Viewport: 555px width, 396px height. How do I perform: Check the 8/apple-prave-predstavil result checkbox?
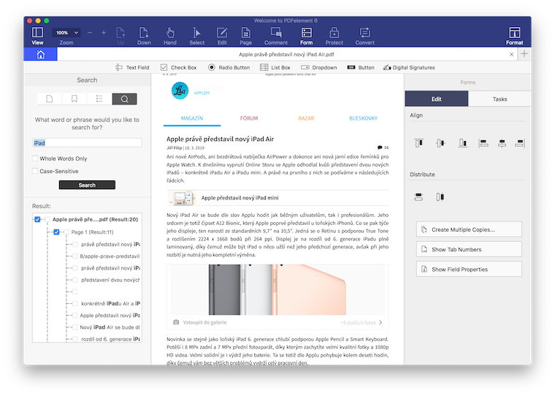(74, 256)
